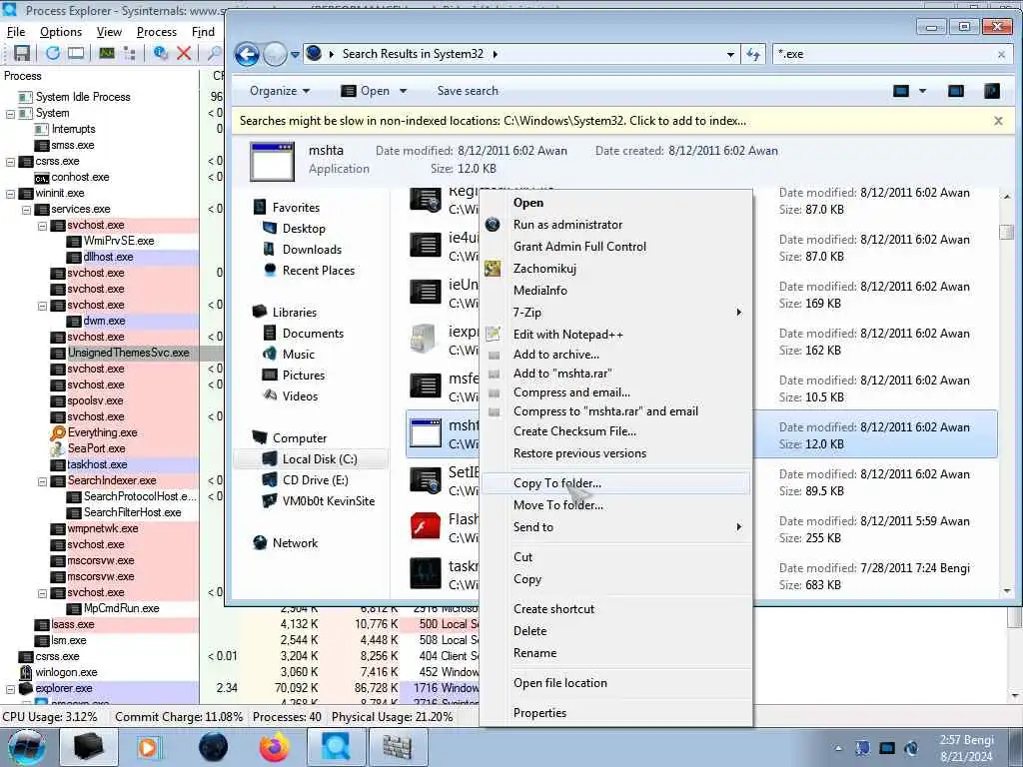Choose Open file location
The width and height of the screenshot is (1023, 767).
(616, 683)
